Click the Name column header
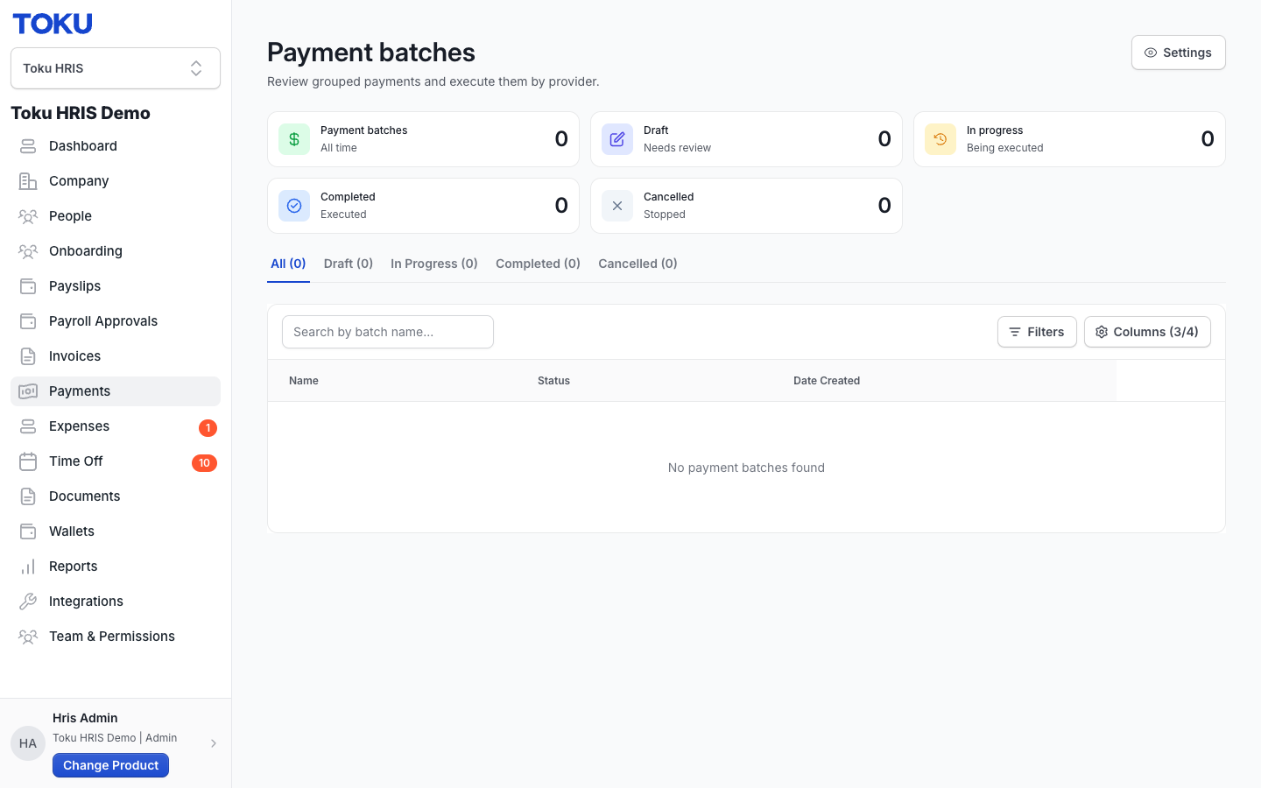Screen dimensions: 1261x788 click(304, 381)
